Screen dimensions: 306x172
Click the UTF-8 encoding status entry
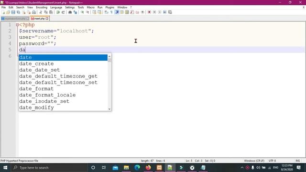(272, 161)
